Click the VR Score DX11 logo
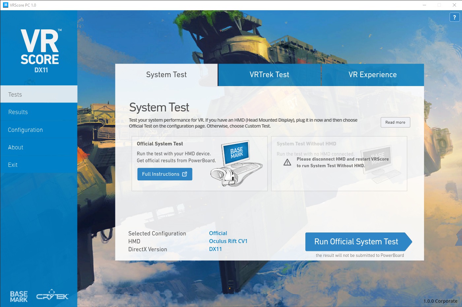Viewport: 462px width, 307px height. point(40,51)
